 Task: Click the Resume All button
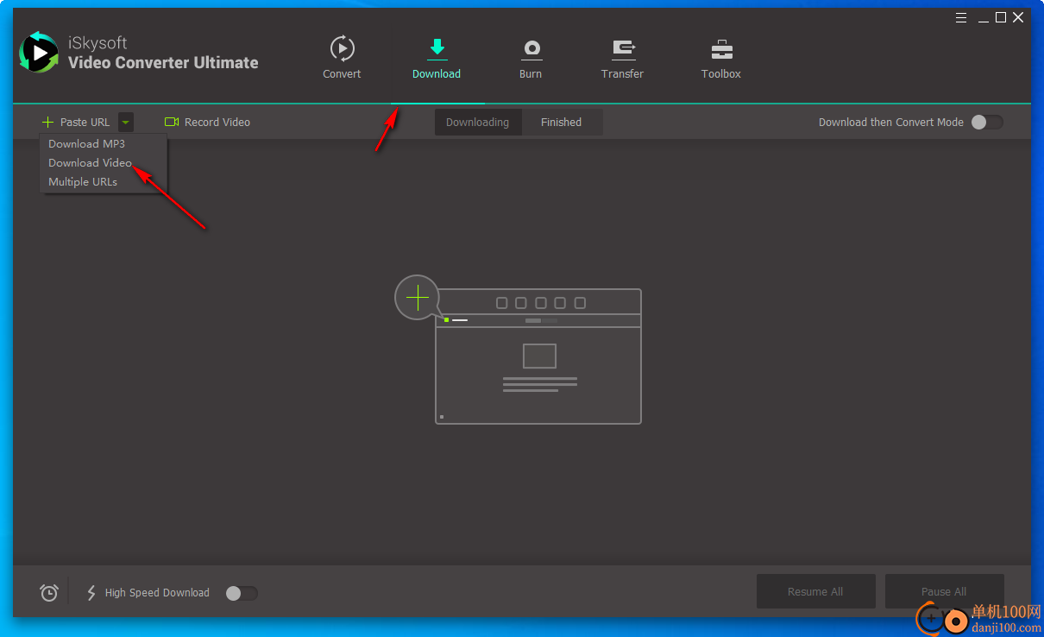coord(815,591)
